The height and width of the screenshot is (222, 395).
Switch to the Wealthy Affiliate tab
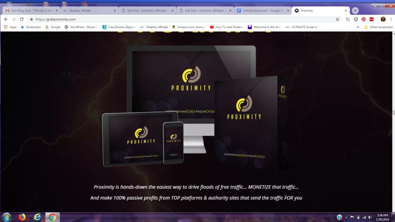88,10
